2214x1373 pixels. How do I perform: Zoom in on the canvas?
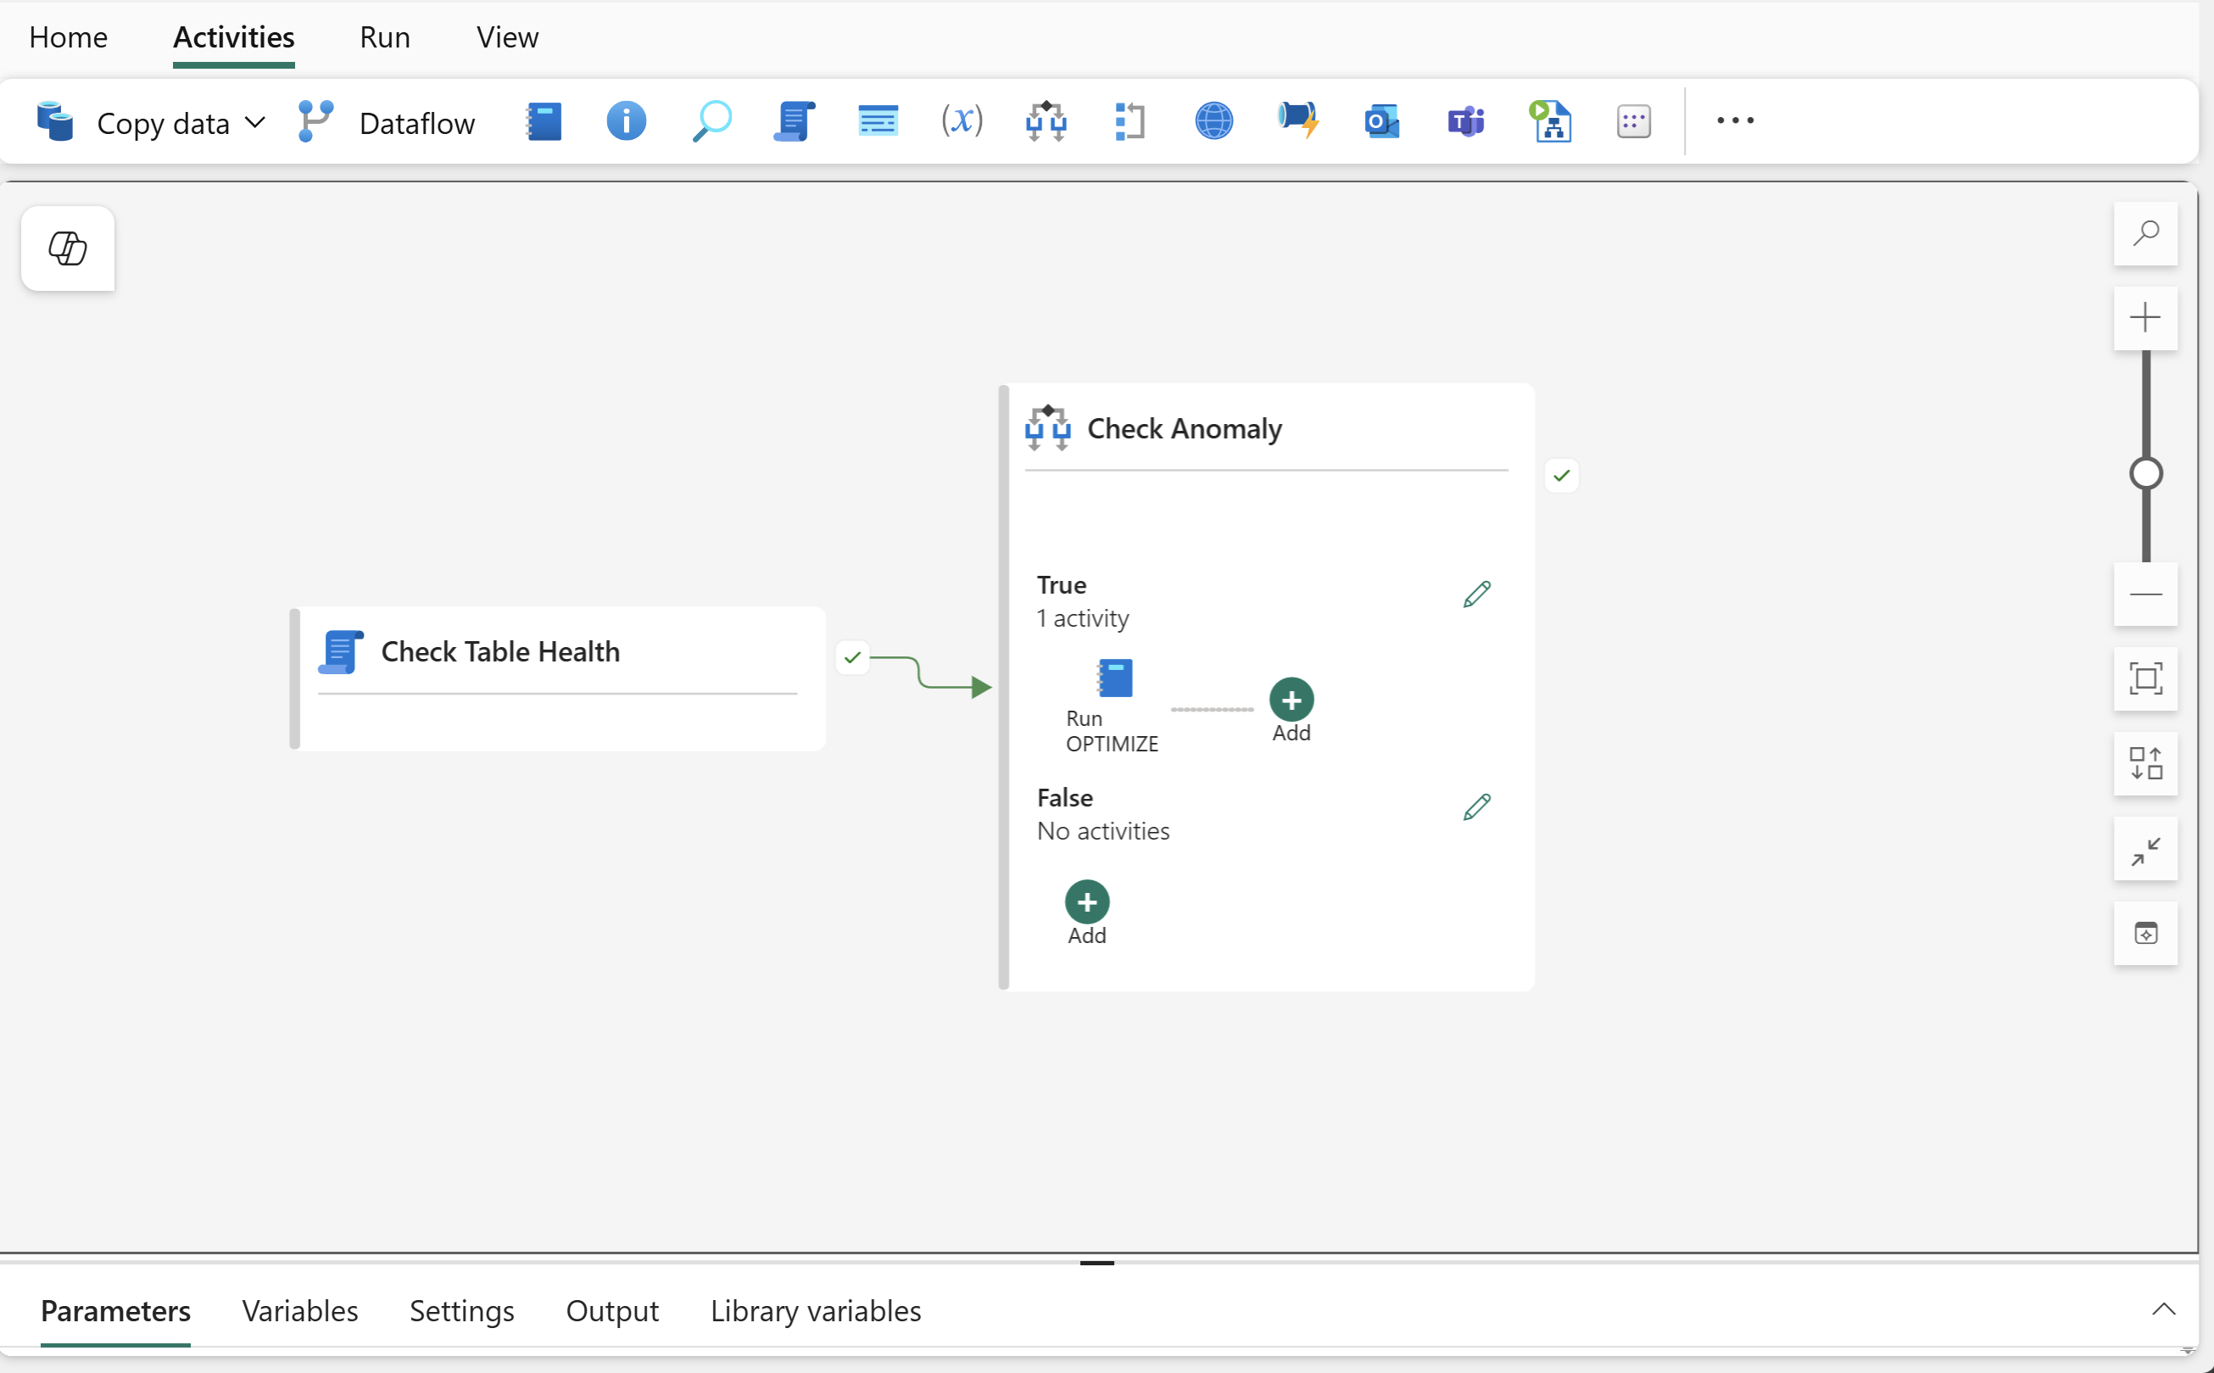[x=2145, y=318]
